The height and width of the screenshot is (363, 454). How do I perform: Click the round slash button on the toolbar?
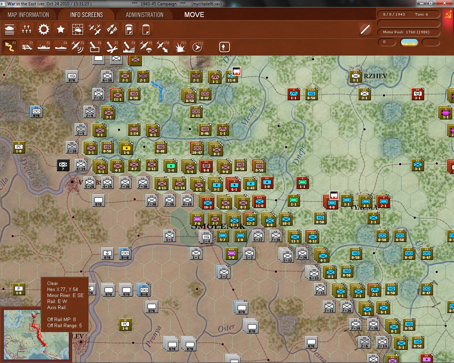click(x=365, y=29)
